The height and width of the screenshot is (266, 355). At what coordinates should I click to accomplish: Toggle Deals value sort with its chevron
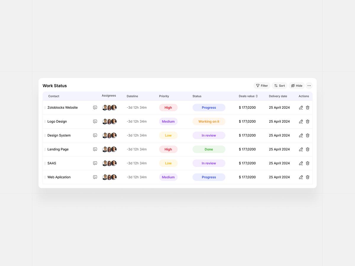[257, 96]
